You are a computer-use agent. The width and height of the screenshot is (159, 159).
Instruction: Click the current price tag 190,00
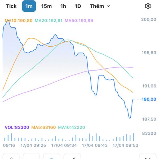[x=149, y=99]
